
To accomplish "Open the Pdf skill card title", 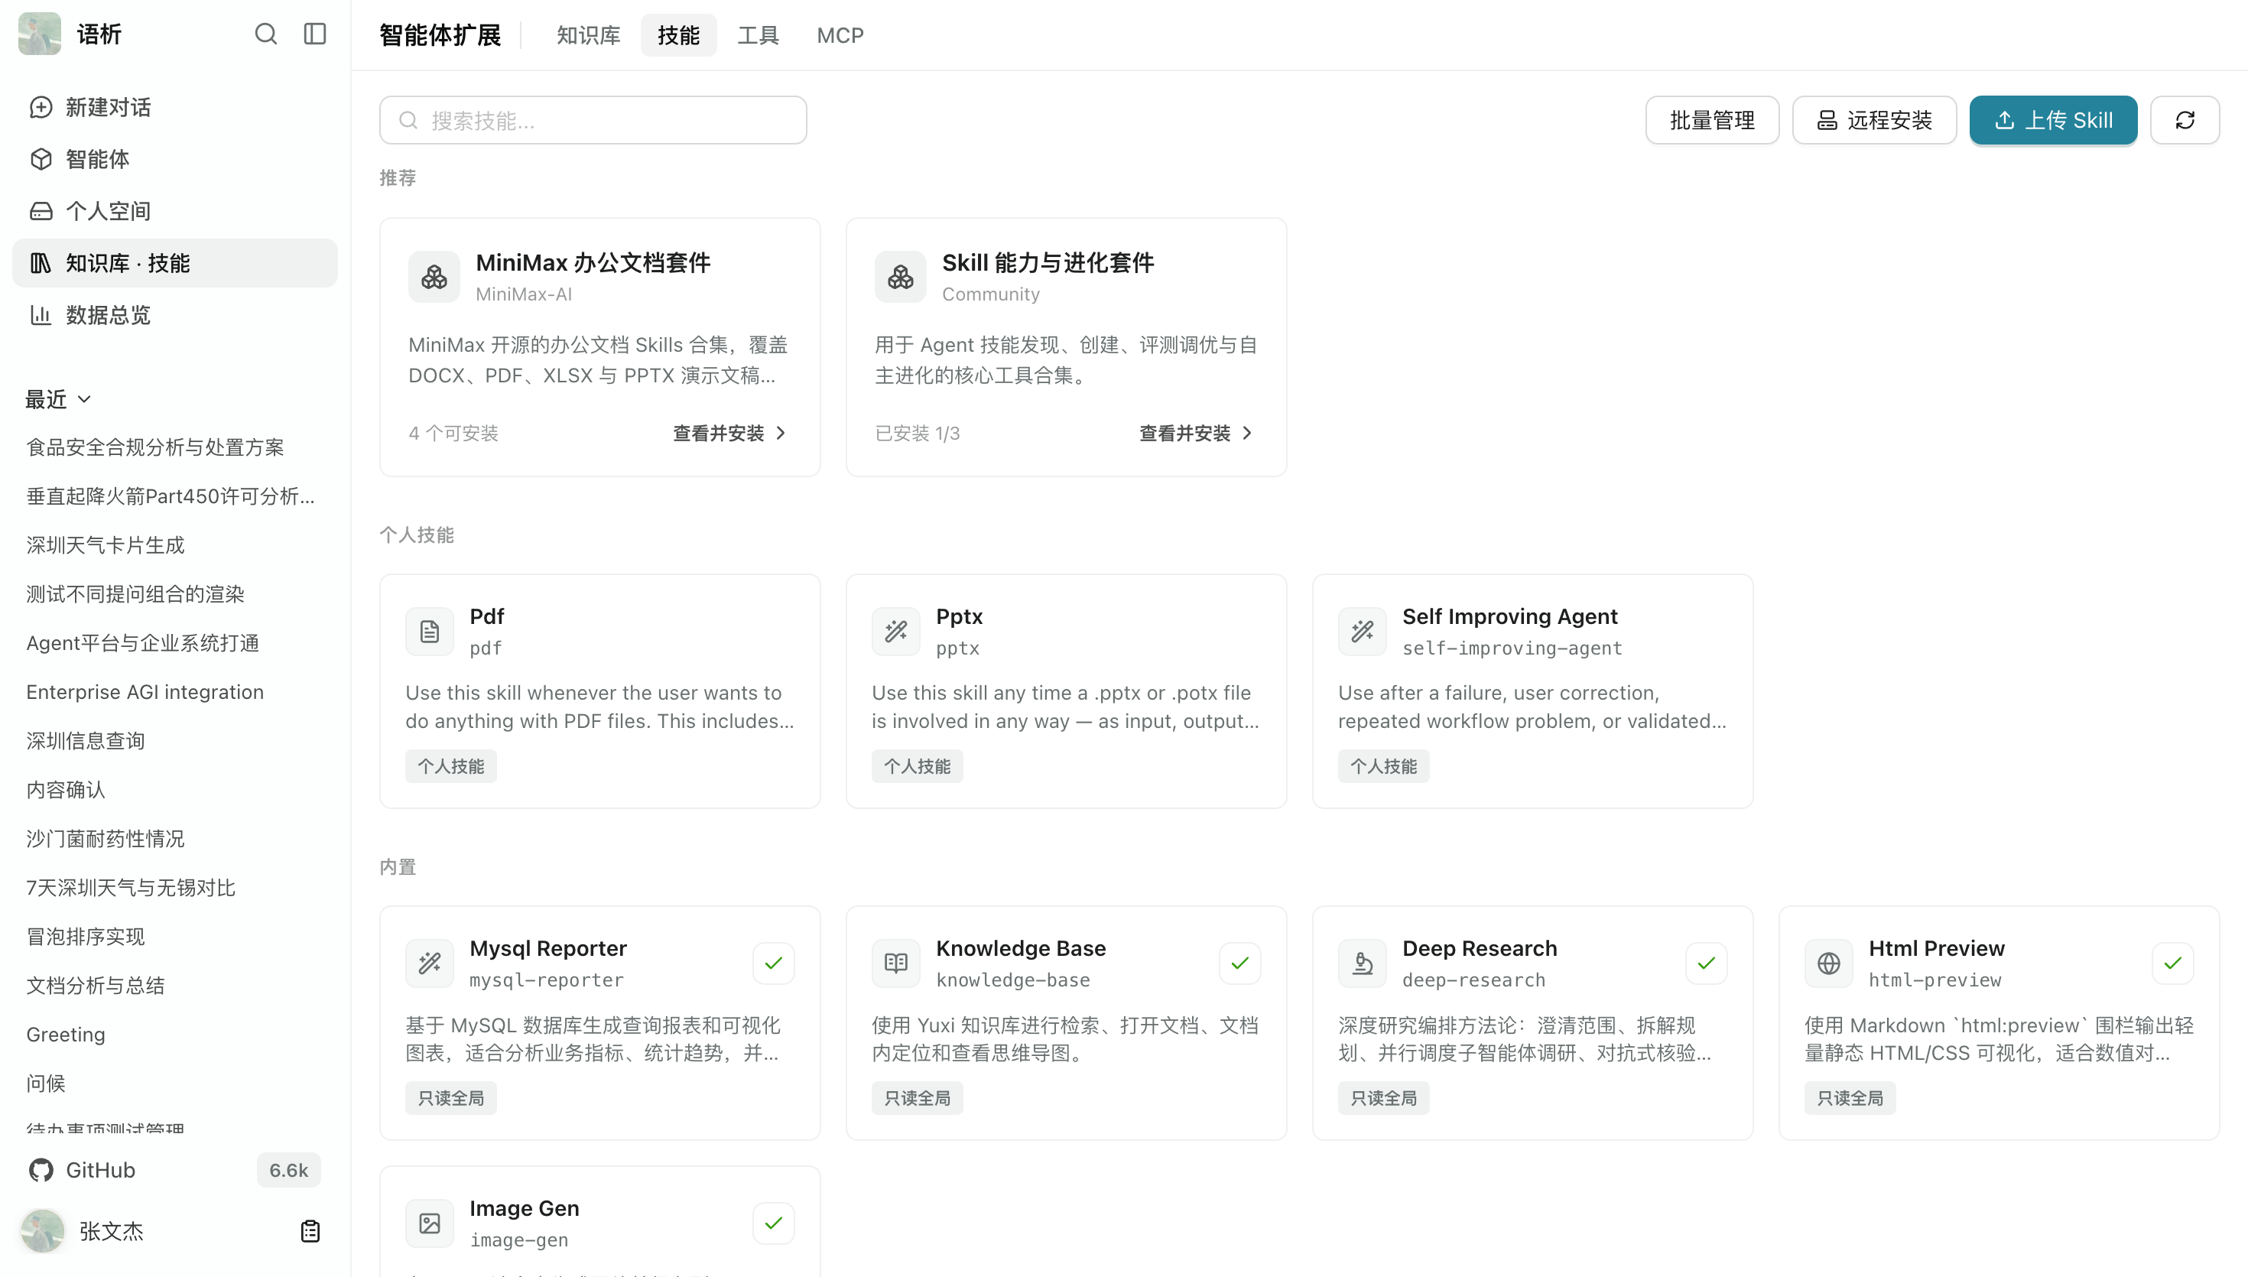I will tap(486, 616).
